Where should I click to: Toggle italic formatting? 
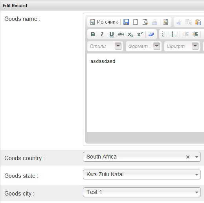pyautogui.click(x=102, y=34)
